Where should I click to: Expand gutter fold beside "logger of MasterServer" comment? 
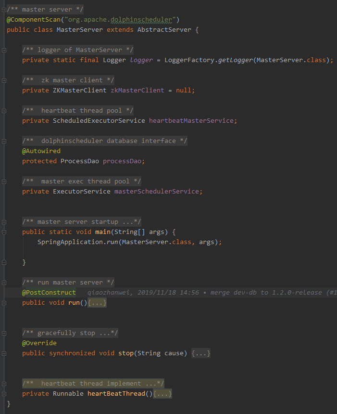point(4,50)
